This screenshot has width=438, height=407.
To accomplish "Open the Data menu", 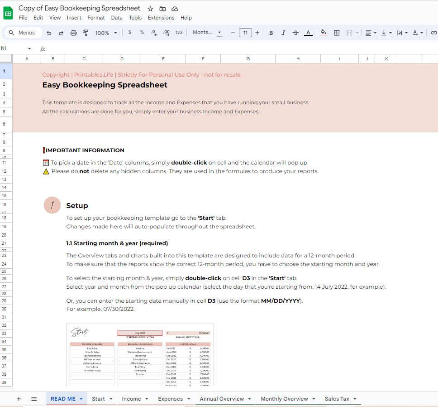I will pos(117,18).
